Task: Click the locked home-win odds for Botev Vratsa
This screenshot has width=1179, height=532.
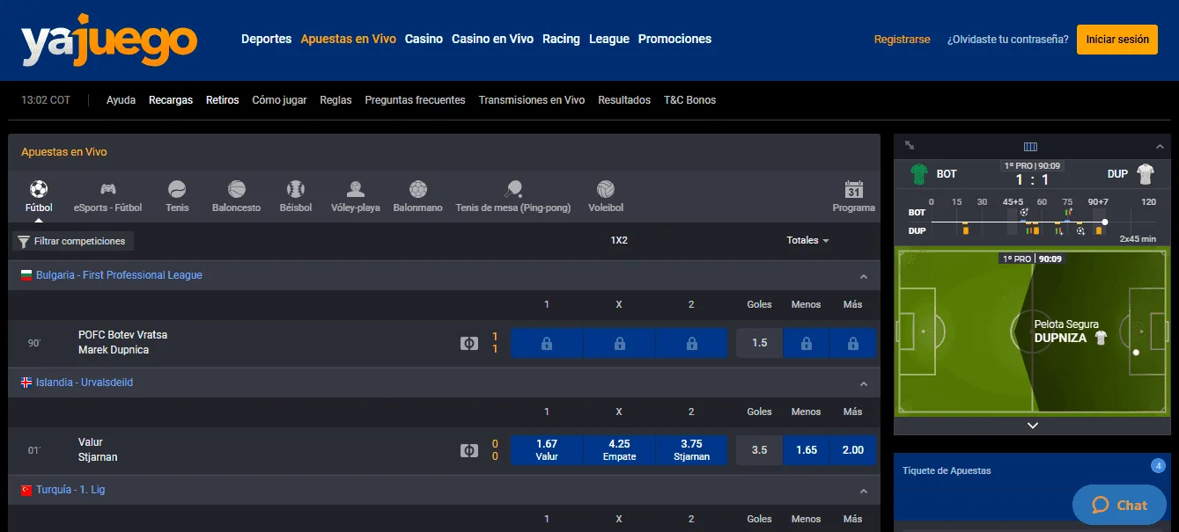Action: click(547, 343)
